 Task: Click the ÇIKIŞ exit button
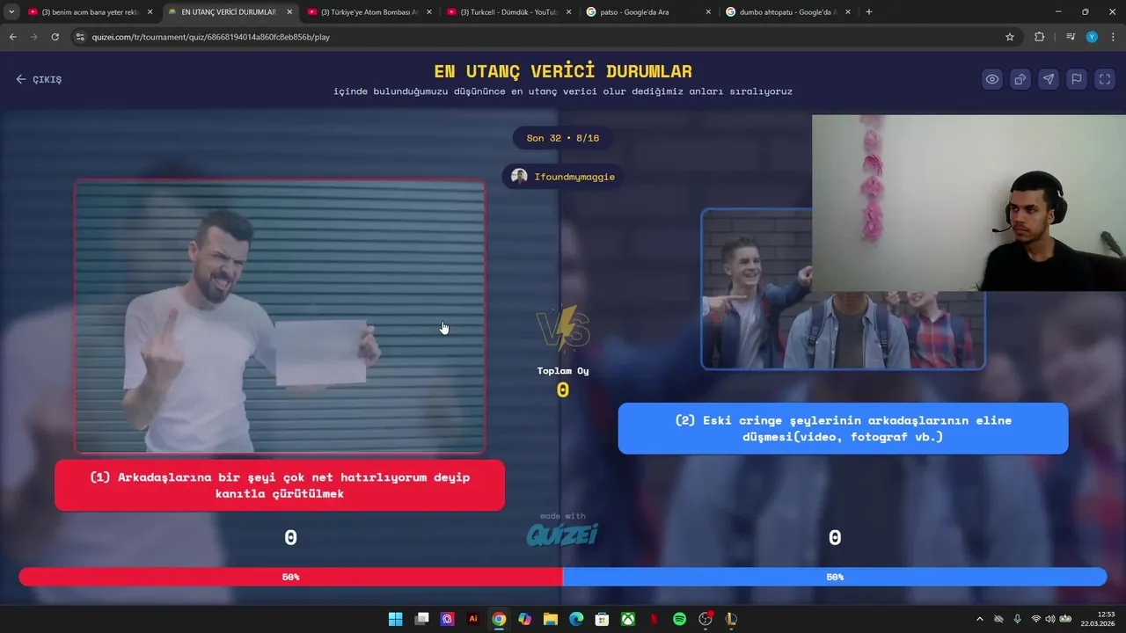click(39, 79)
